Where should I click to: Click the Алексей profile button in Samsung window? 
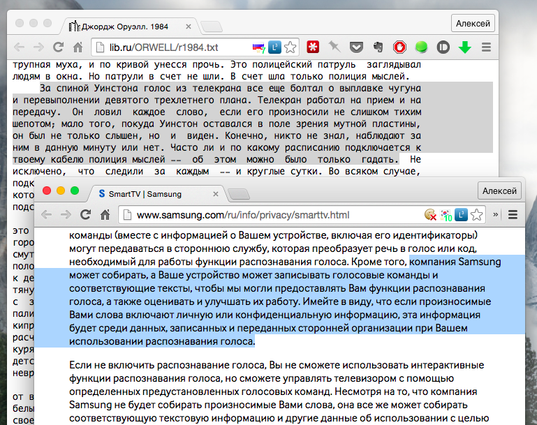click(x=499, y=191)
